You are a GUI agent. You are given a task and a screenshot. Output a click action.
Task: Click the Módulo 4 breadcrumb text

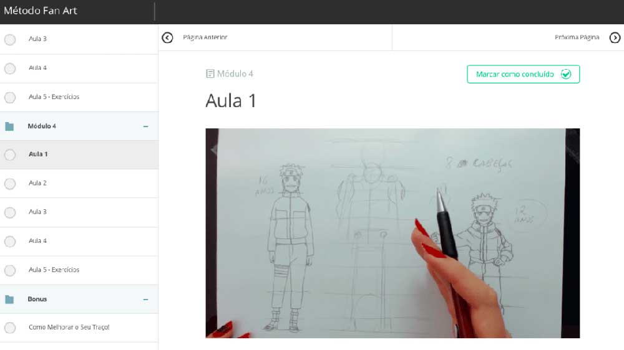pos(235,73)
